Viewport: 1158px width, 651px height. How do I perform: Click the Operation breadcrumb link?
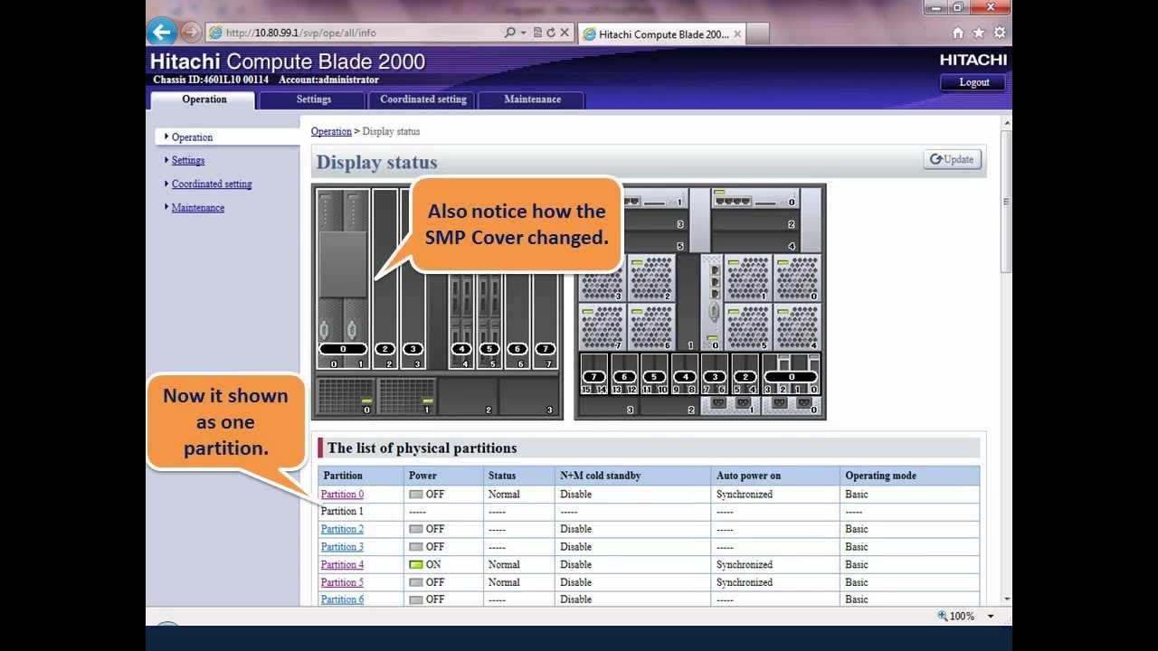331,131
